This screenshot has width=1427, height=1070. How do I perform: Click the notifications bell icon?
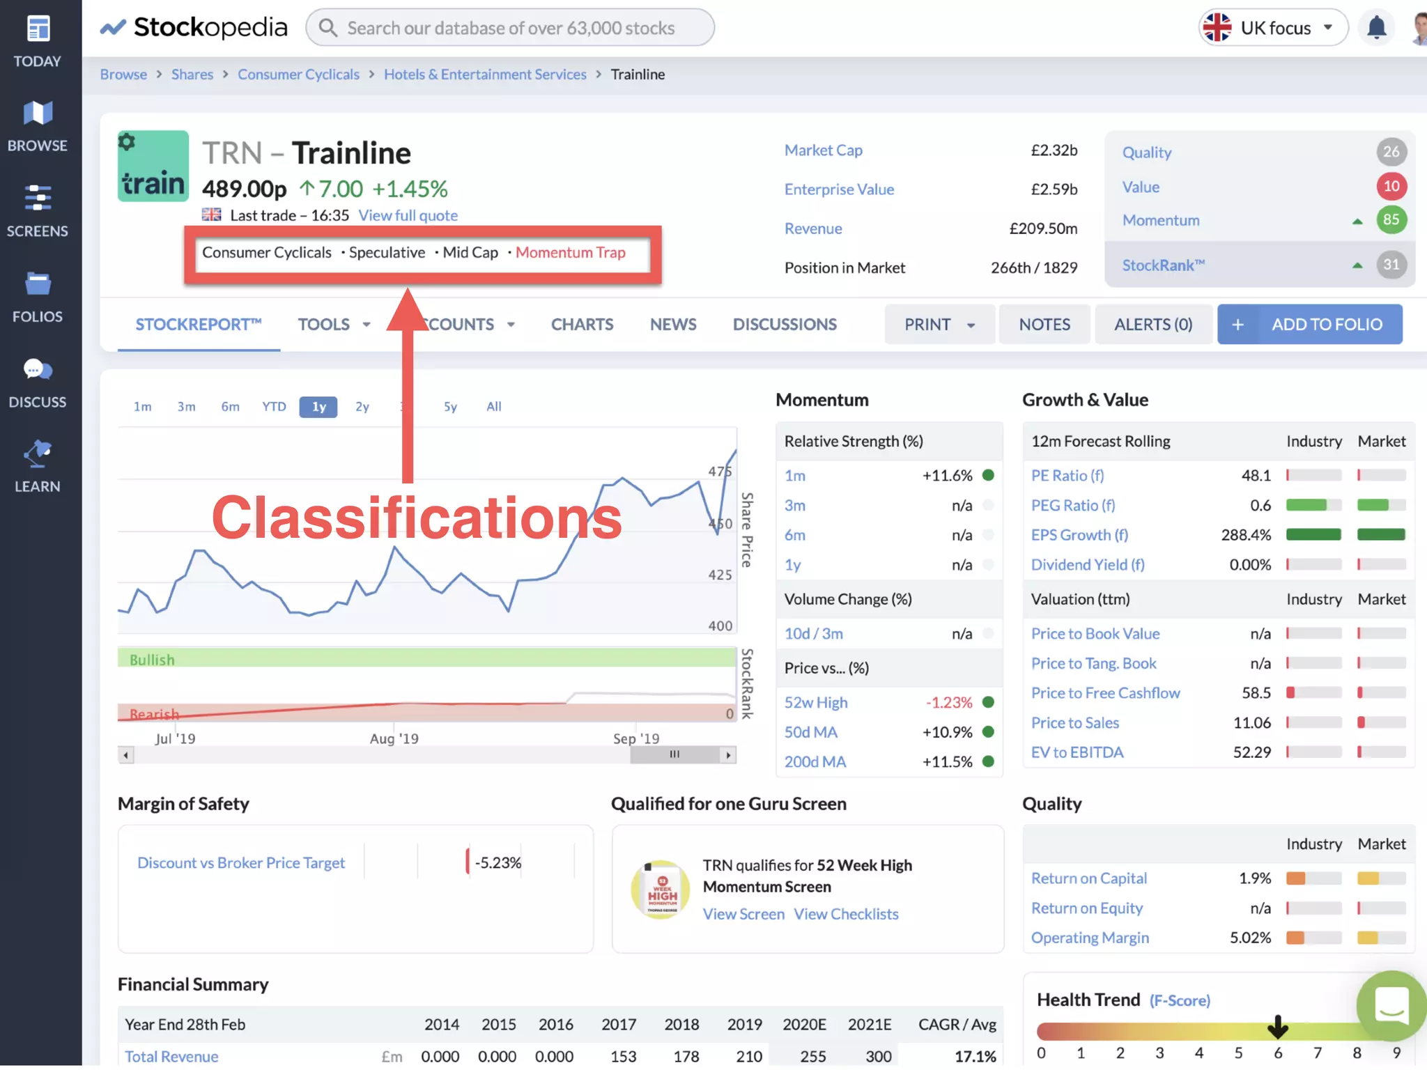coord(1376,28)
